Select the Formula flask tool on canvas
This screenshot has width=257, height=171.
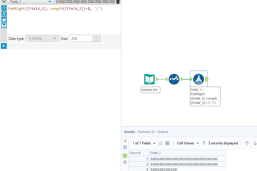click(199, 79)
